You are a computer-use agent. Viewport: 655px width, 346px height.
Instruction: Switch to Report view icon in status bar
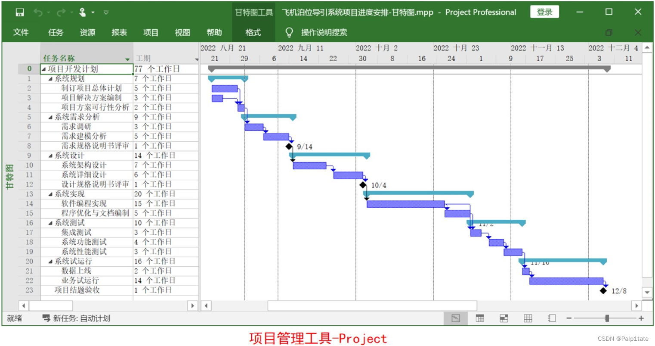[552, 318]
